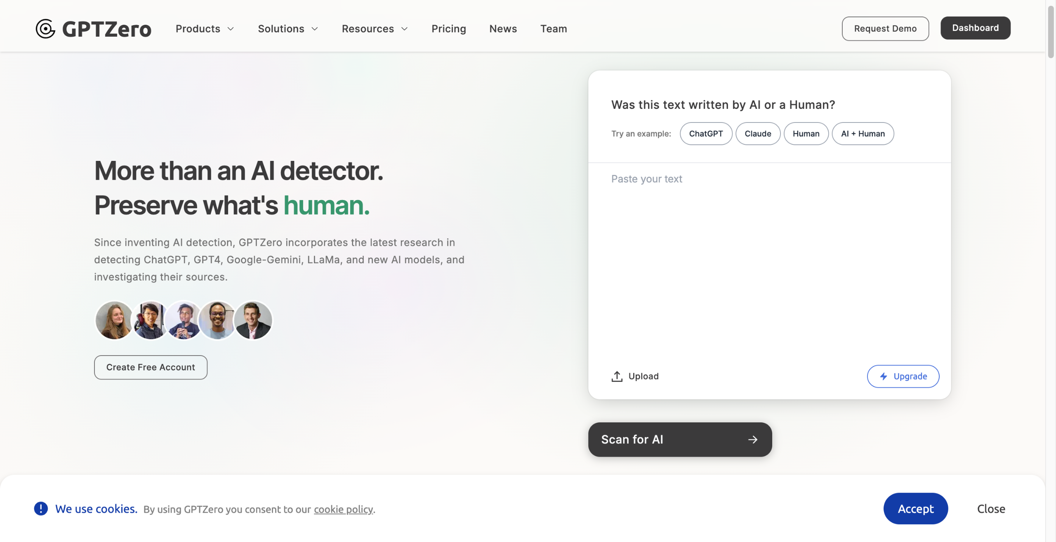1056x542 pixels.
Task: Click the GPTZero logo icon
Action: pos(45,29)
